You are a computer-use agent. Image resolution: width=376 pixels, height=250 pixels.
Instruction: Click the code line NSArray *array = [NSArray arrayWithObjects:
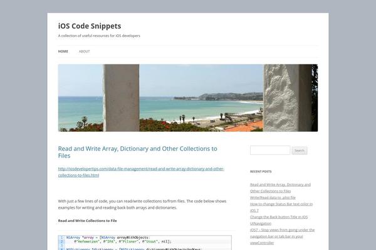[108, 237]
